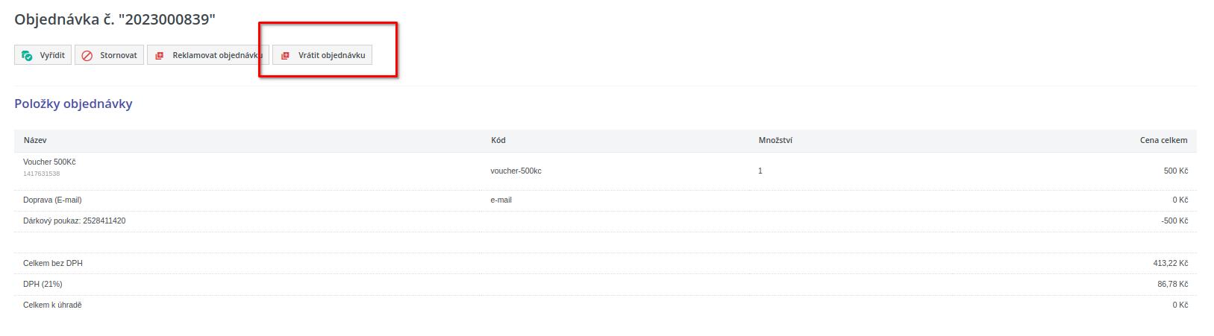The height and width of the screenshot is (336, 1214).
Task: Click the voucher-500kc product code
Action: (x=516, y=171)
